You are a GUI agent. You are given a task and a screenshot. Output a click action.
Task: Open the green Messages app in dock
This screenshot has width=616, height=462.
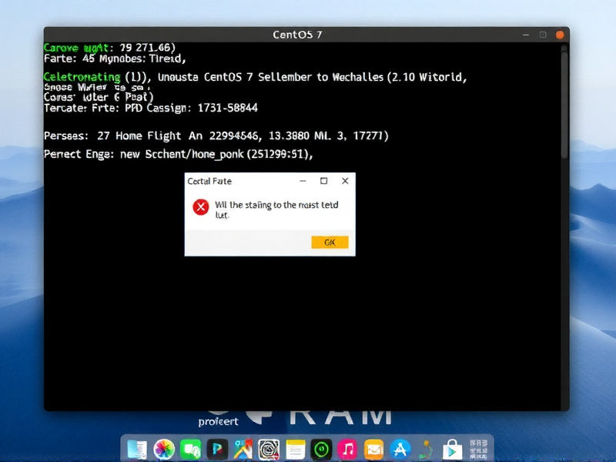[x=190, y=449]
